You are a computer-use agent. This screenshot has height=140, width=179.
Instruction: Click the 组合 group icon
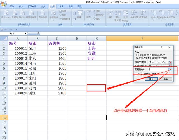point(153,15)
